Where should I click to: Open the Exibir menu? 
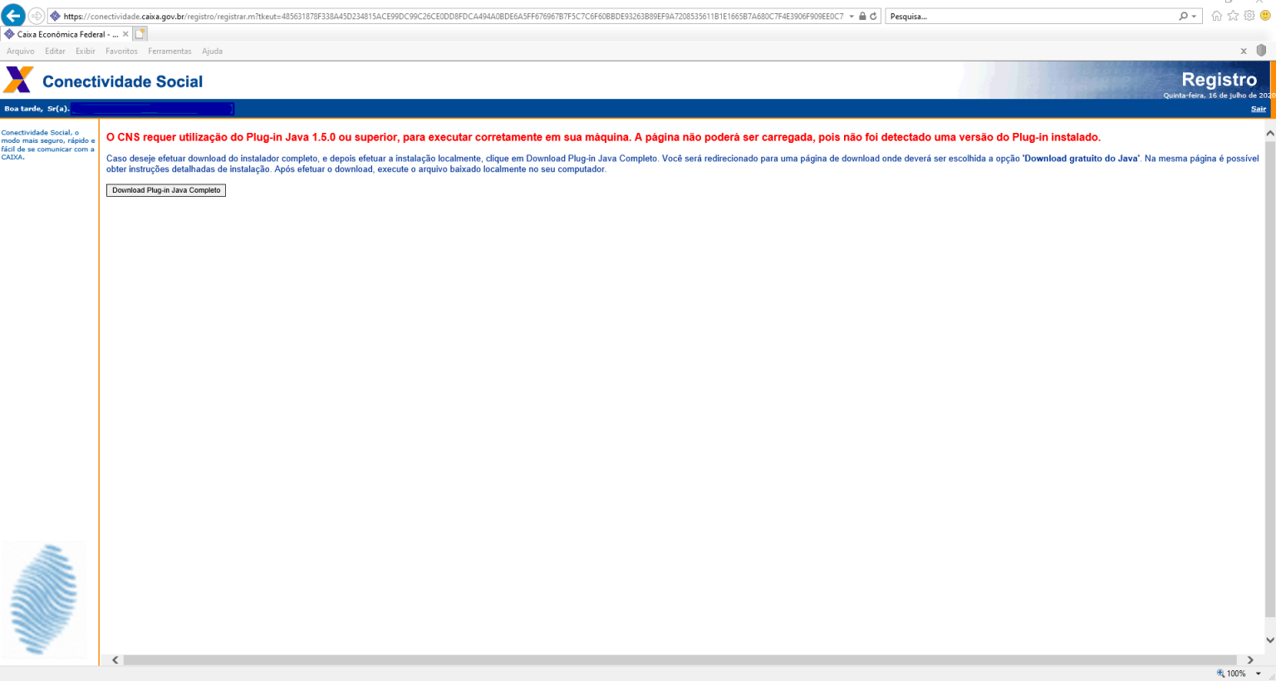(x=85, y=51)
